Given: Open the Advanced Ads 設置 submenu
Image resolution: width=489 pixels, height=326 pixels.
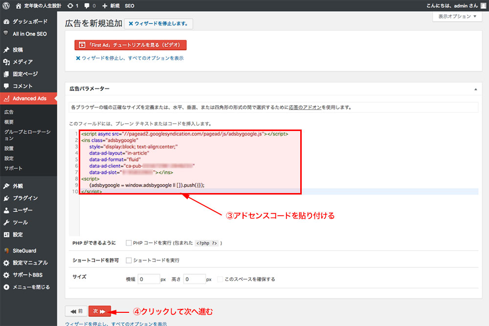Looking at the screenshot, I should [x=9, y=149].
